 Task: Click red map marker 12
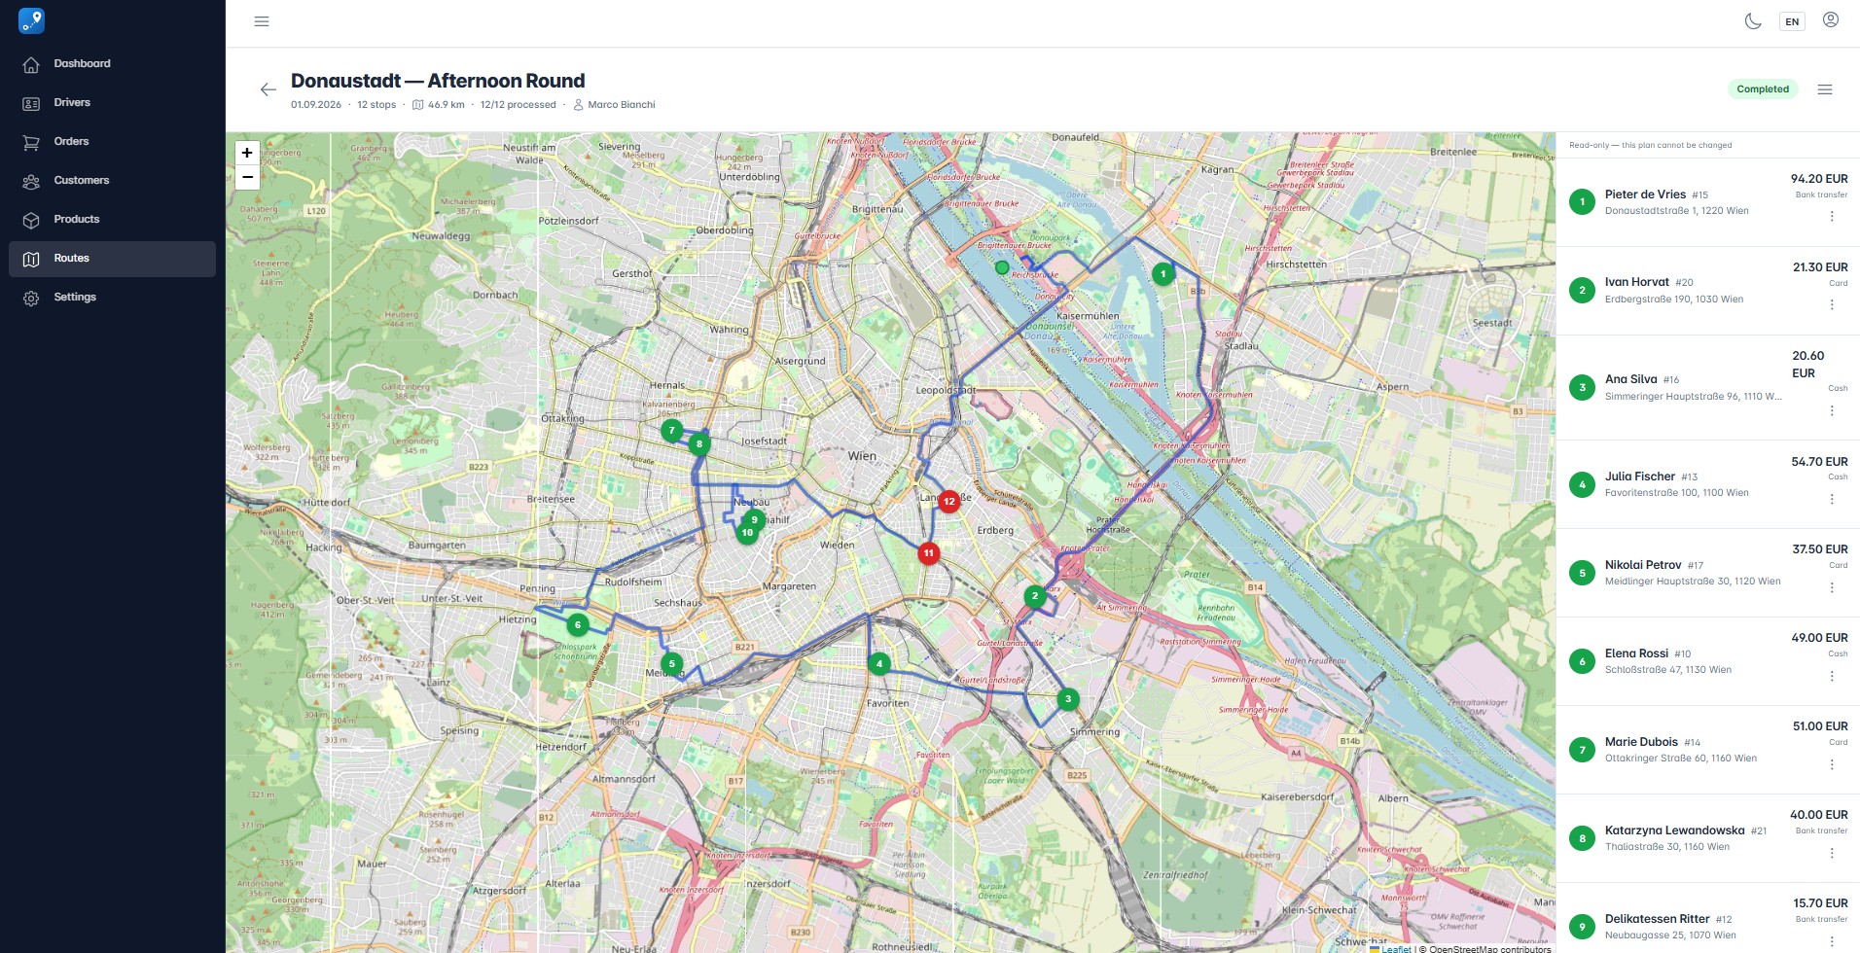948,501
